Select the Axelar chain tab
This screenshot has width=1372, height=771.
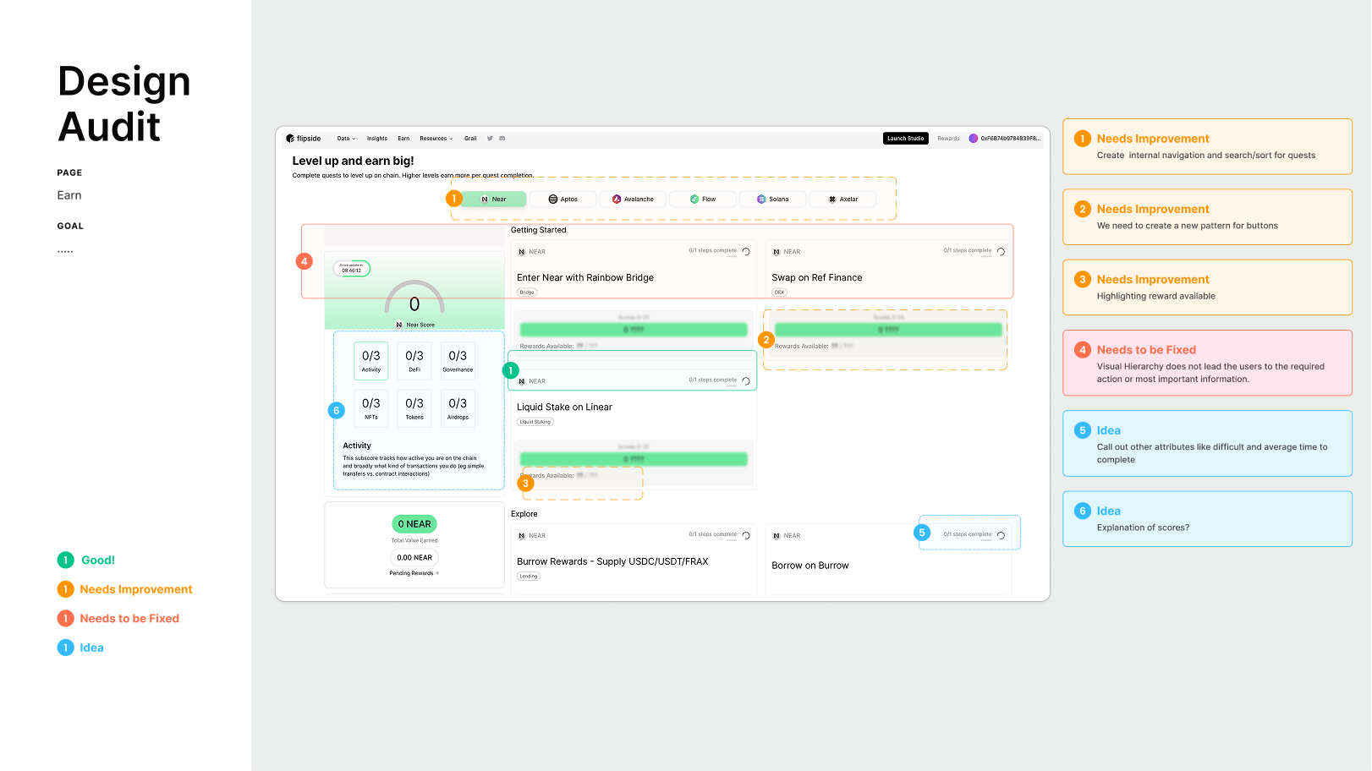point(843,200)
